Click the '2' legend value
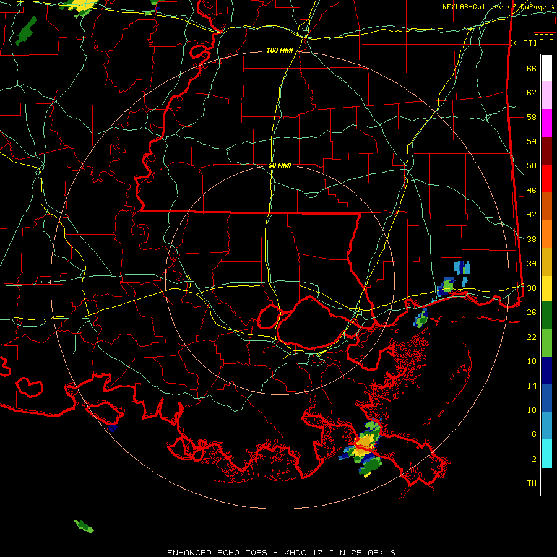557x557 pixels. point(534,459)
